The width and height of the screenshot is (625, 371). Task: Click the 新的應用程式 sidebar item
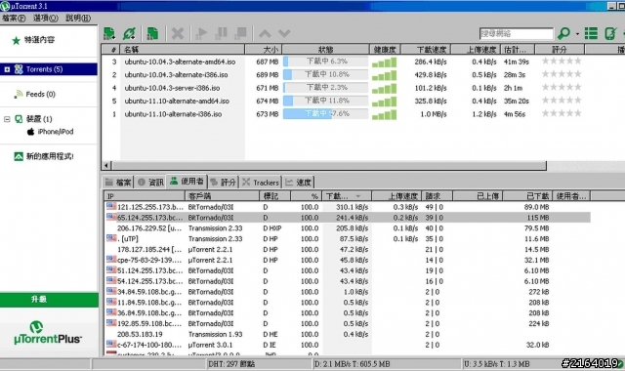pyautogui.click(x=50, y=156)
